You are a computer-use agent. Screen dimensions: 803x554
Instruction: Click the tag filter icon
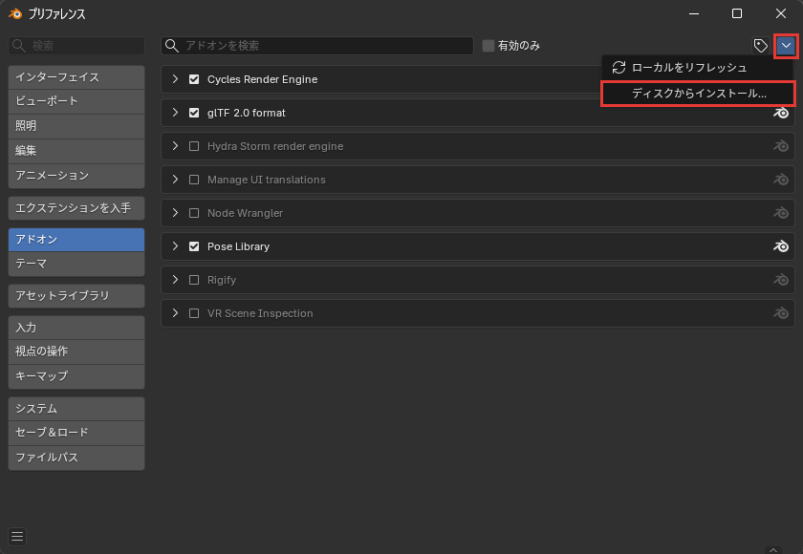[761, 46]
